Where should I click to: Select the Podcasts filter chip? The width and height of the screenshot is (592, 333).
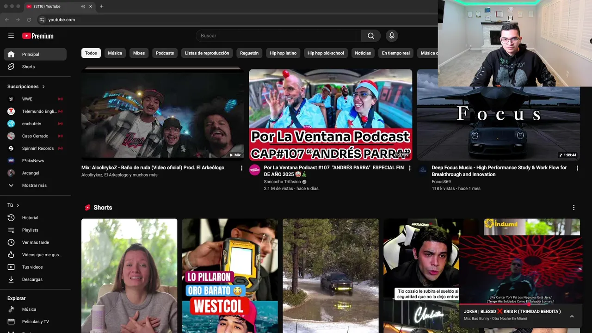(165, 53)
